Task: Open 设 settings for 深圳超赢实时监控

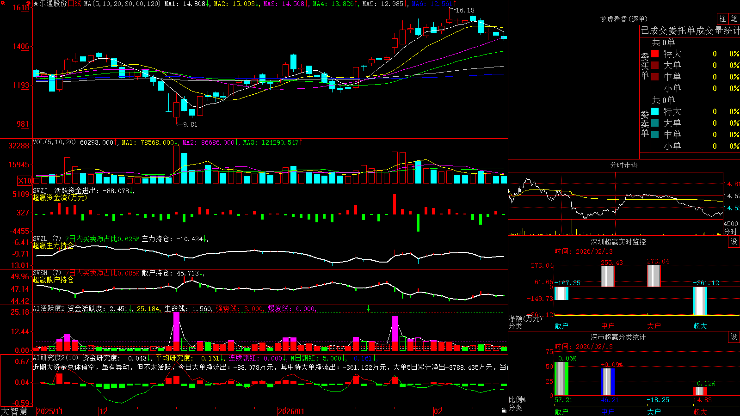Action: pyautogui.click(x=734, y=242)
